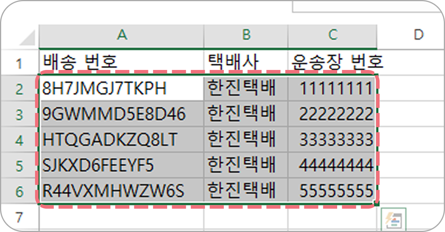Image resolution: width=445 pixels, height=232 pixels.
Task: Select cell containing SJKXD6FEEYF5
Action: [x=121, y=165]
